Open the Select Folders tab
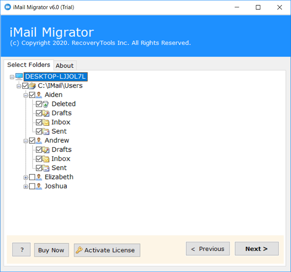Image resolution: width=291 pixels, height=272 pixels. pyautogui.click(x=29, y=65)
